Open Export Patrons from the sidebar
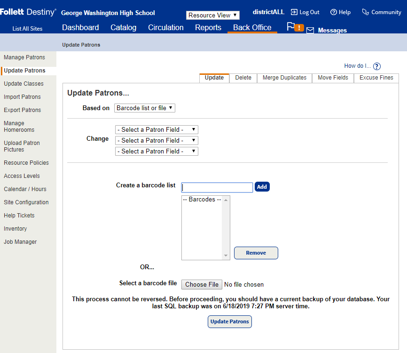 point(22,110)
